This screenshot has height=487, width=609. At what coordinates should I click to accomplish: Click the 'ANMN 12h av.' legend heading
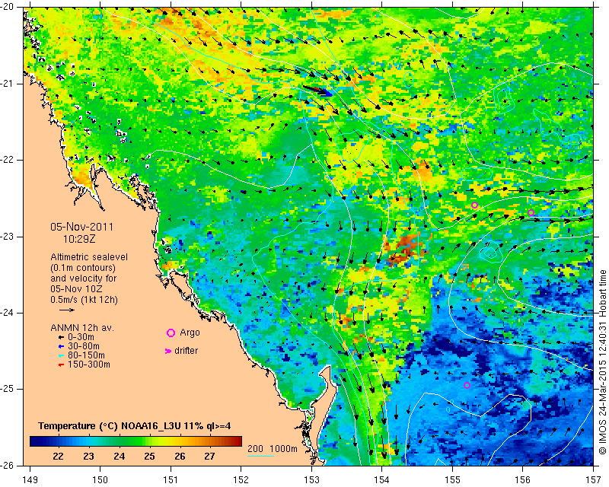tap(82, 328)
